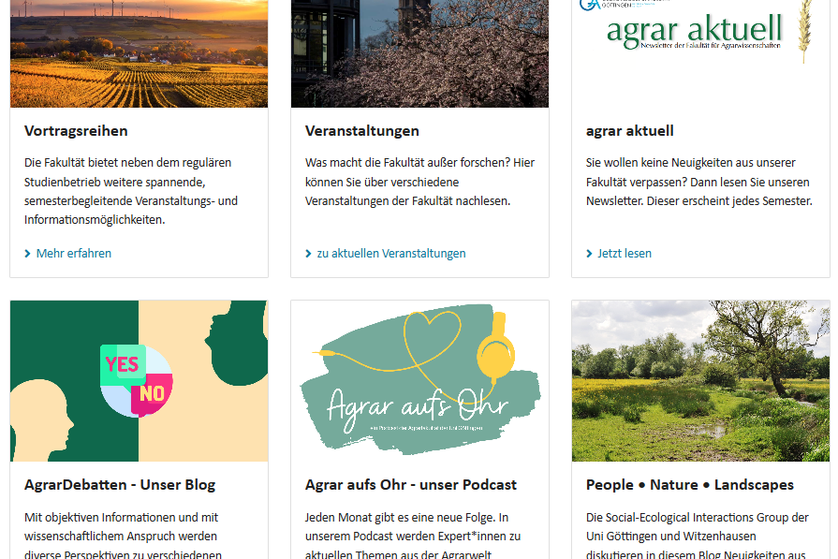838x559 pixels.
Task: Click the wheat ear icon in the agrar aktuell banner
Action: pos(805,31)
